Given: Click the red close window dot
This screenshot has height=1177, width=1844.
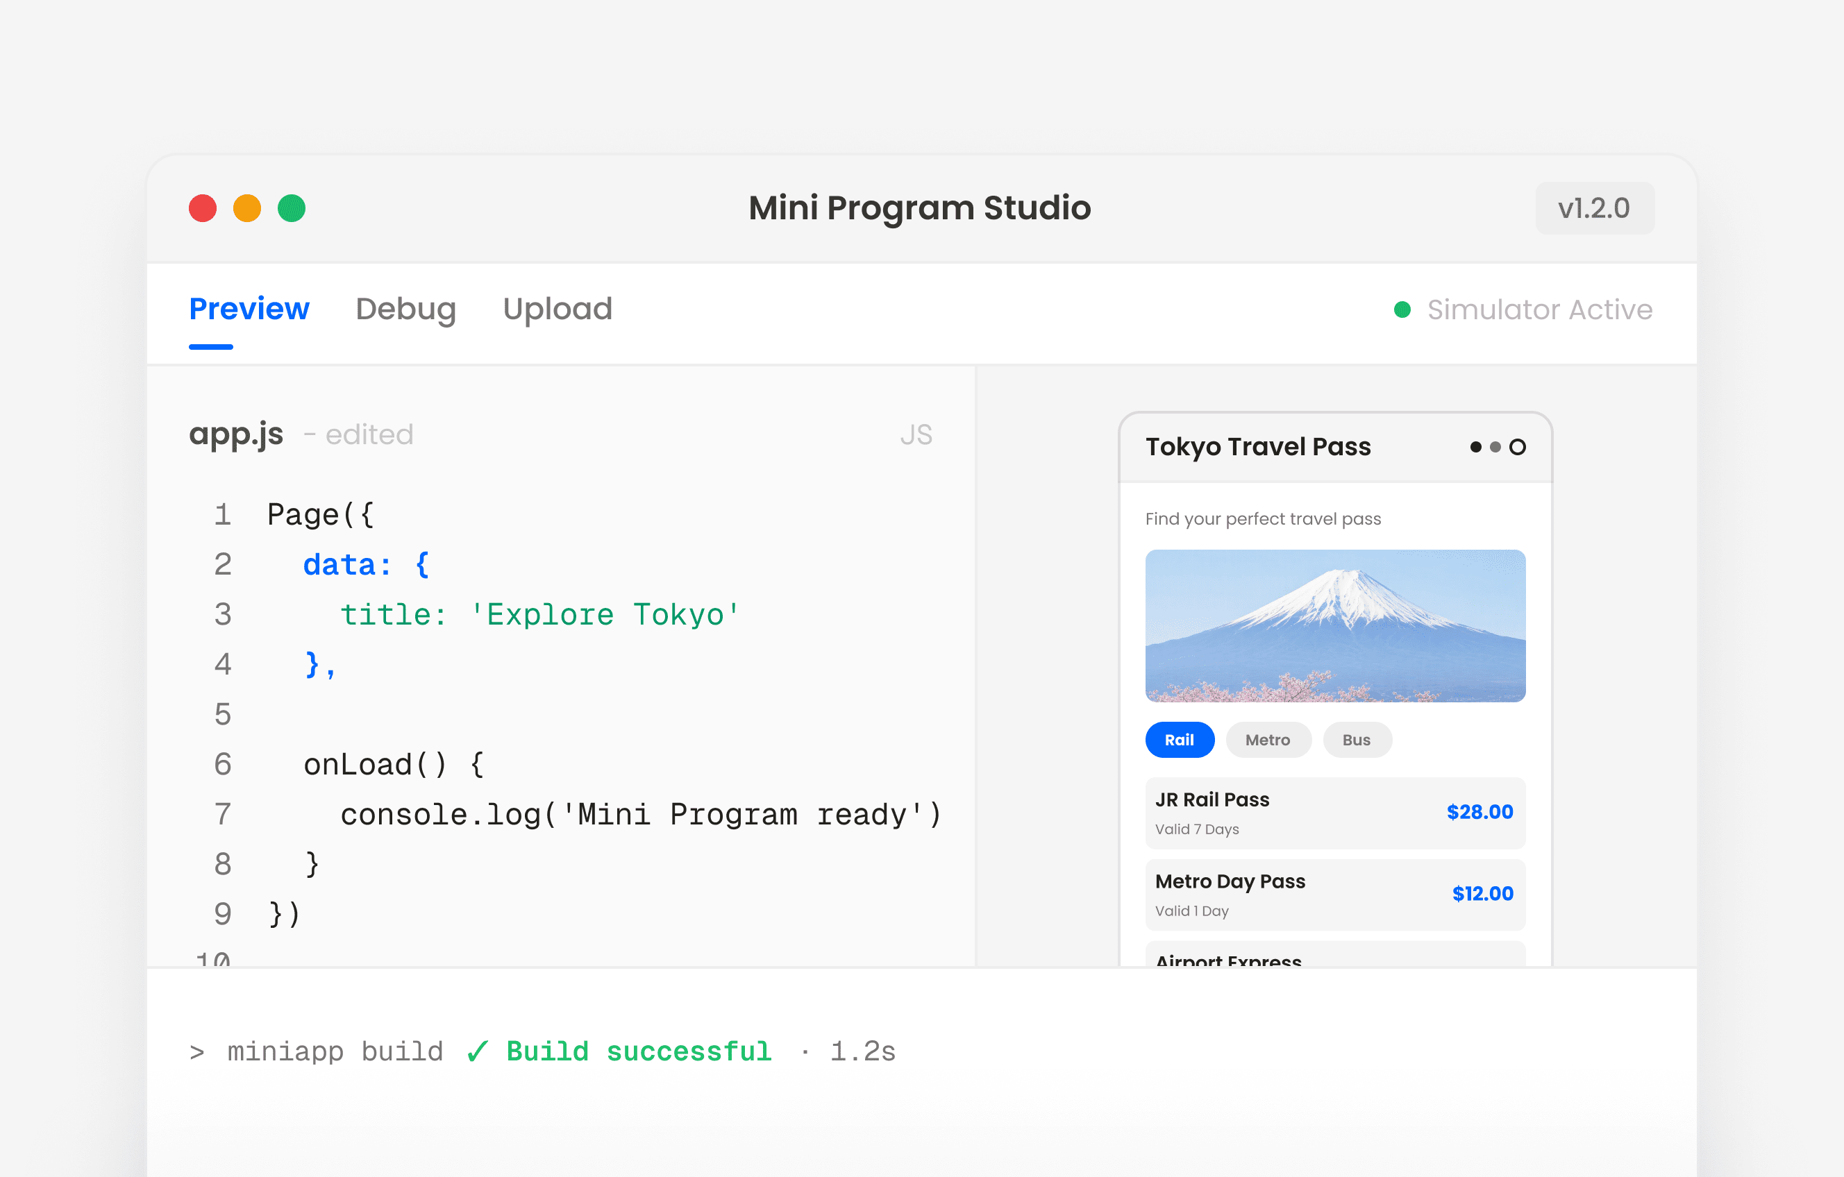Looking at the screenshot, I should 203,208.
